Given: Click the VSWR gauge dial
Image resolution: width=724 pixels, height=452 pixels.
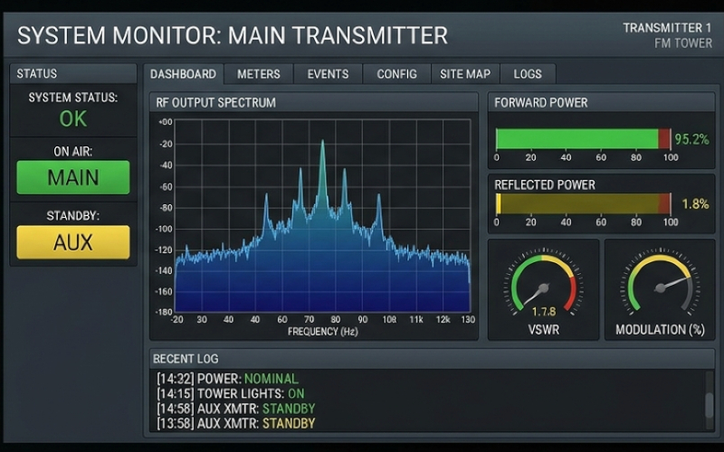Looking at the screenshot, I should click(543, 289).
